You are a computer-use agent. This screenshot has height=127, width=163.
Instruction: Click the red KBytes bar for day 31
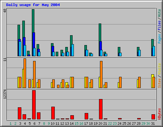153,117
